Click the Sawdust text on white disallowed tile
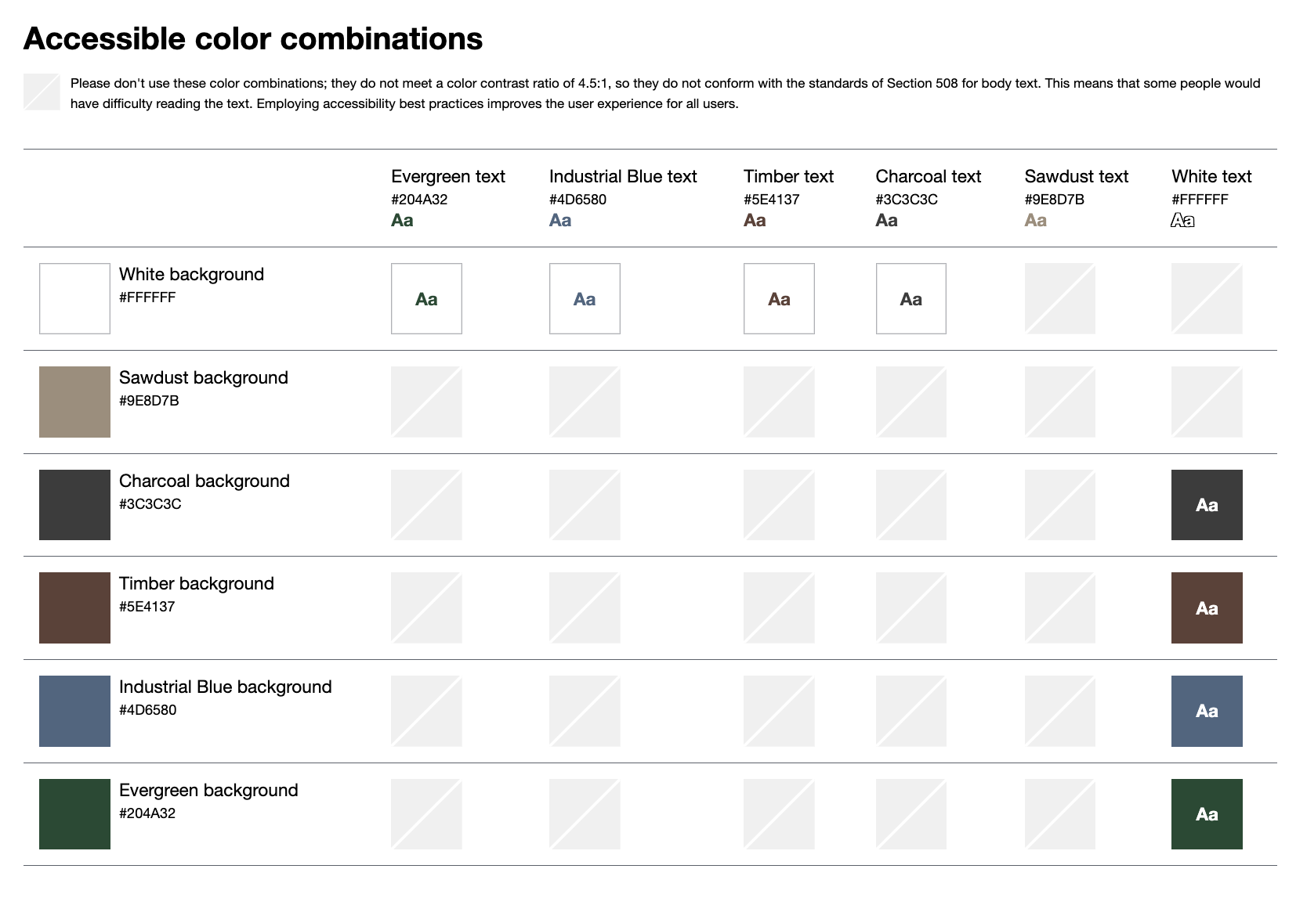Image resolution: width=1307 pixels, height=905 pixels. point(1059,298)
